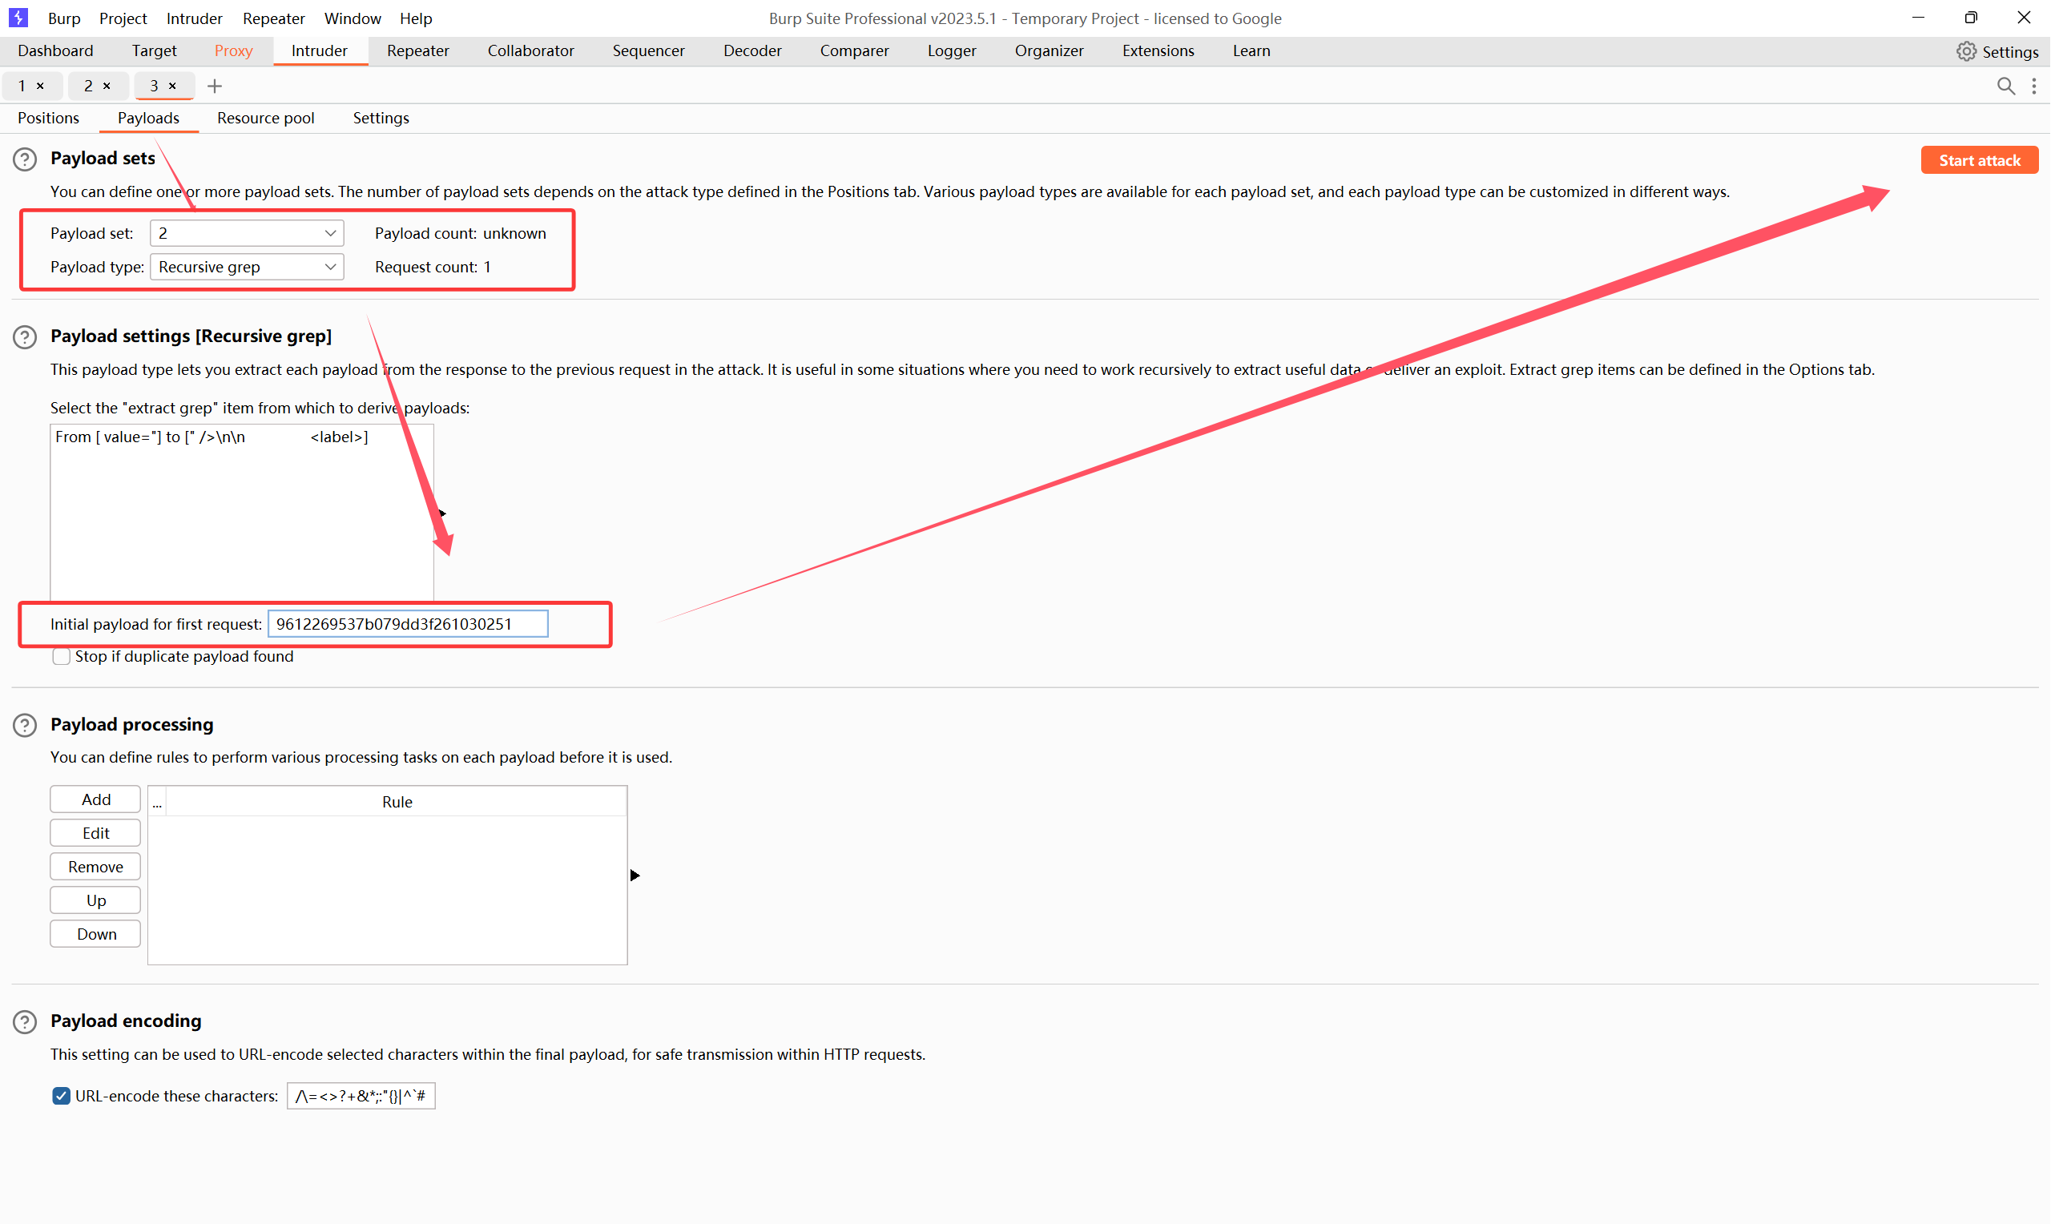2051x1224 pixels.
Task: Switch to the Repeater tab
Action: coord(417,51)
